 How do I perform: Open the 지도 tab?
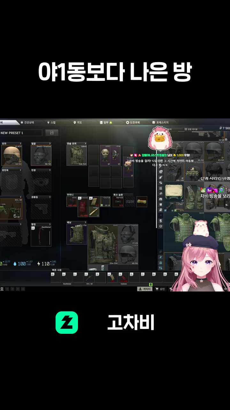coord(78,122)
